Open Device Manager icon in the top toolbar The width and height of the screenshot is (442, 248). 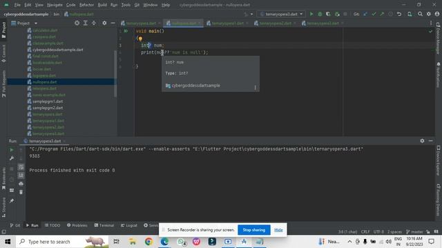click(410, 14)
